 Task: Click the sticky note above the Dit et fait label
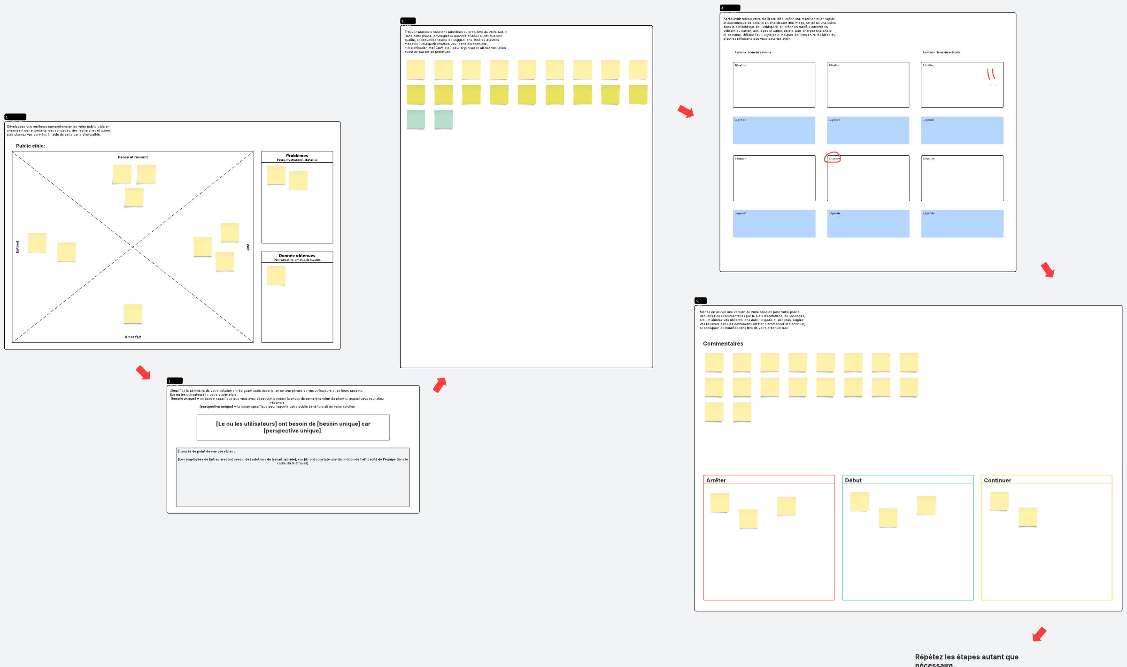tap(133, 314)
